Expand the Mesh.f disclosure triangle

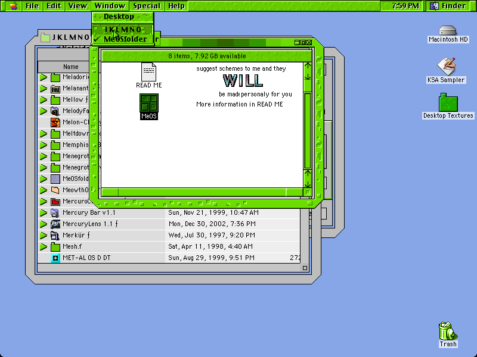[44, 246]
